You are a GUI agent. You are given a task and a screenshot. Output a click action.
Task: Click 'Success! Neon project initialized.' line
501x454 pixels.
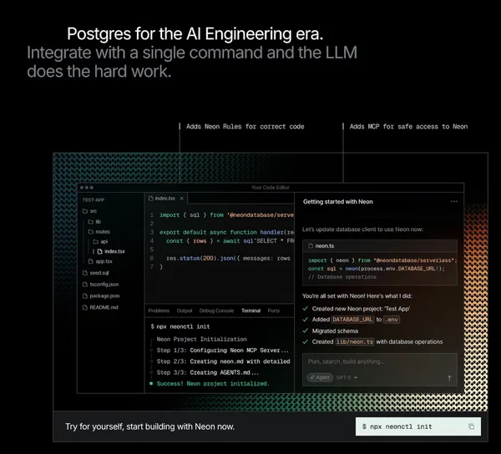coord(210,383)
